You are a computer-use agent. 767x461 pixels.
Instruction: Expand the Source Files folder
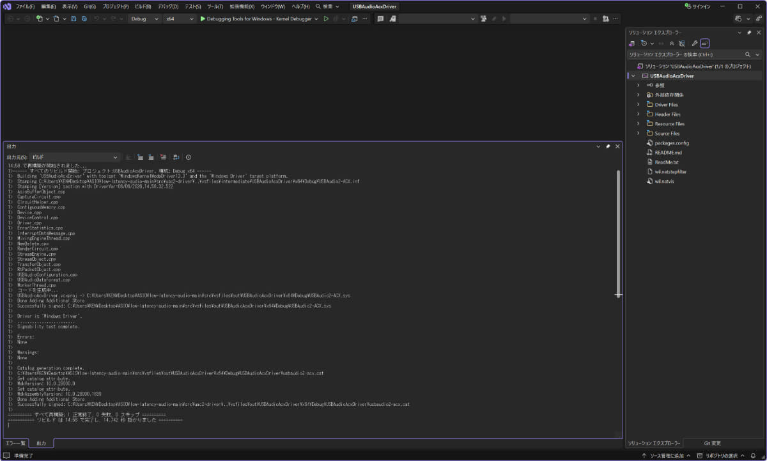coord(638,134)
